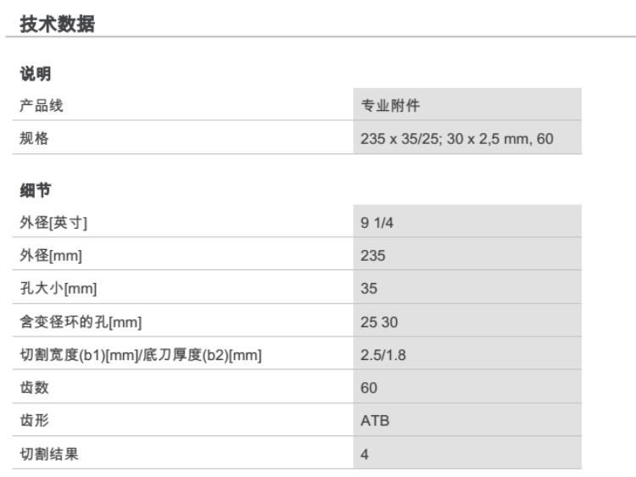Click the 规格 row label
This screenshot has width=636, height=477.
pos(35,138)
